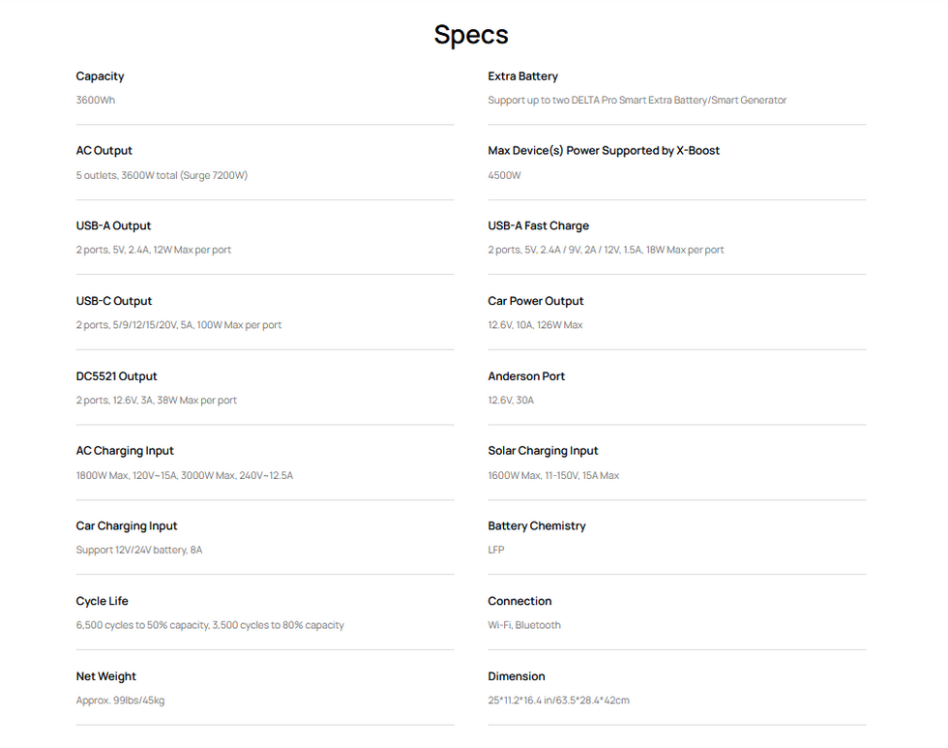Click the AC Charging Input label
The width and height of the screenshot is (948, 748).
pos(125,451)
